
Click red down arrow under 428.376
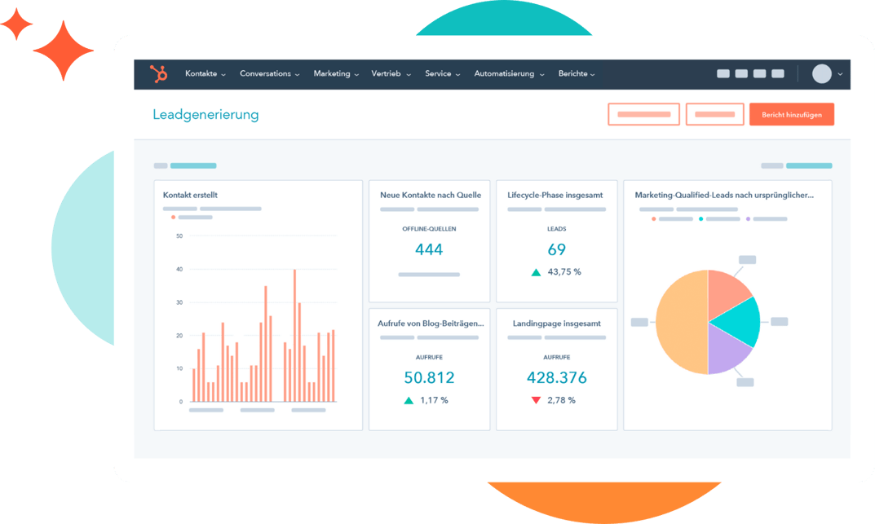tap(536, 400)
